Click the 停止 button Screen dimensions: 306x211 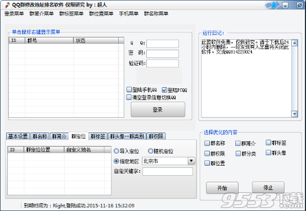coord(268,188)
